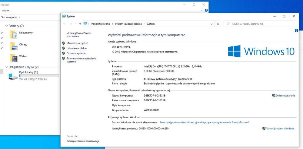Maximize the File Explorer window
Image resolution: width=303 pixels, height=149 pixels.
[194, 5]
